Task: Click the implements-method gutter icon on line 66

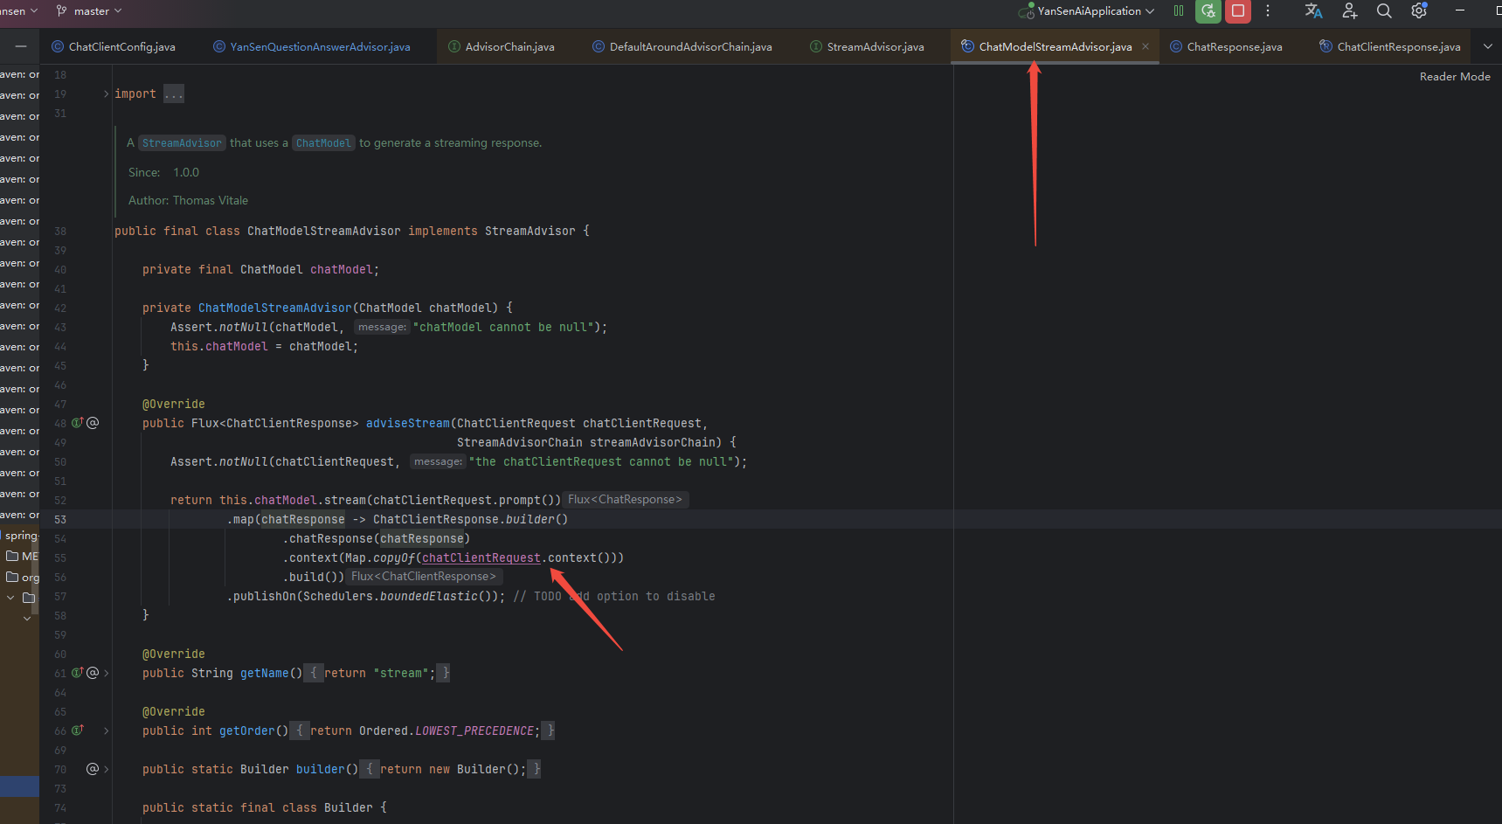Action: click(x=77, y=731)
